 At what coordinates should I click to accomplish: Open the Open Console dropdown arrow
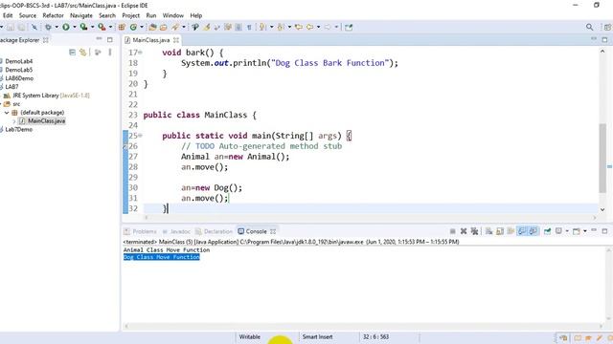(x=585, y=231)
